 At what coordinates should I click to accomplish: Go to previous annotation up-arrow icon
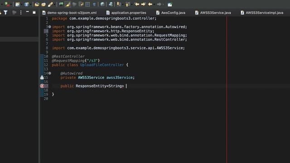pos(127,4)
